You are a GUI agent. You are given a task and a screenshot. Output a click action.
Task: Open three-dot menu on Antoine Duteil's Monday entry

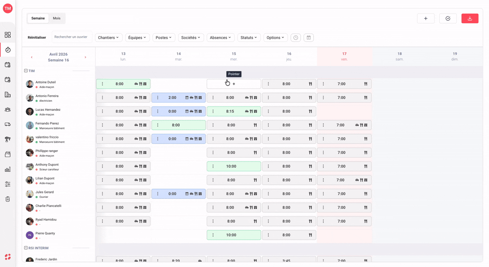click(x=102, y=84)
